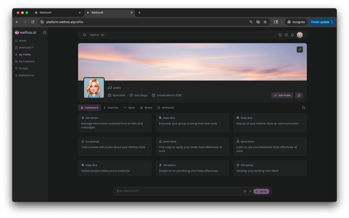The height and width of the screenshot is (218, 349).
Task: Edit the cover banner using the pencil icon
Action: click(300, 49)
